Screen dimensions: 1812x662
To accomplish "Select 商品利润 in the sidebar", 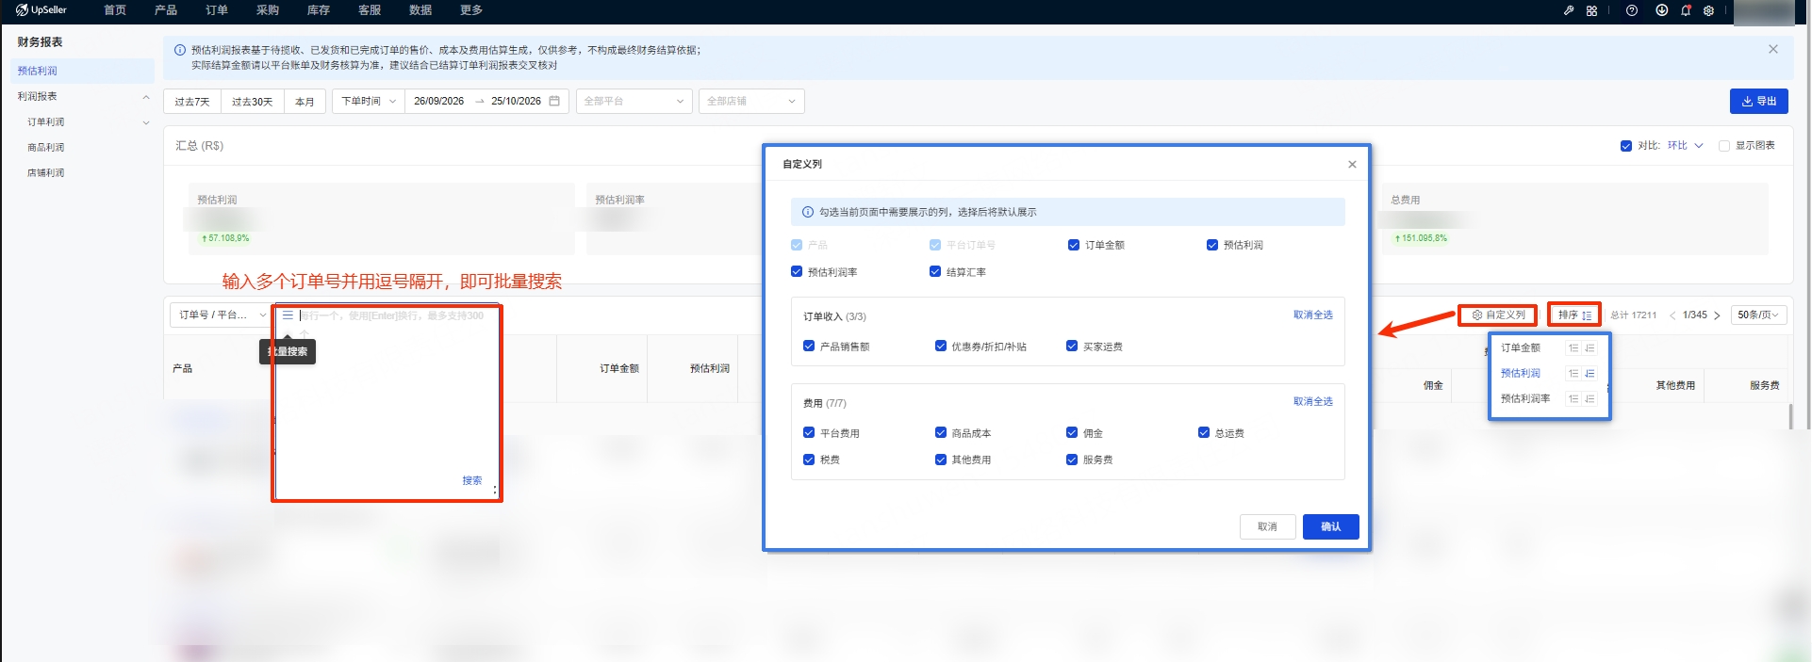I will (46, 148).
